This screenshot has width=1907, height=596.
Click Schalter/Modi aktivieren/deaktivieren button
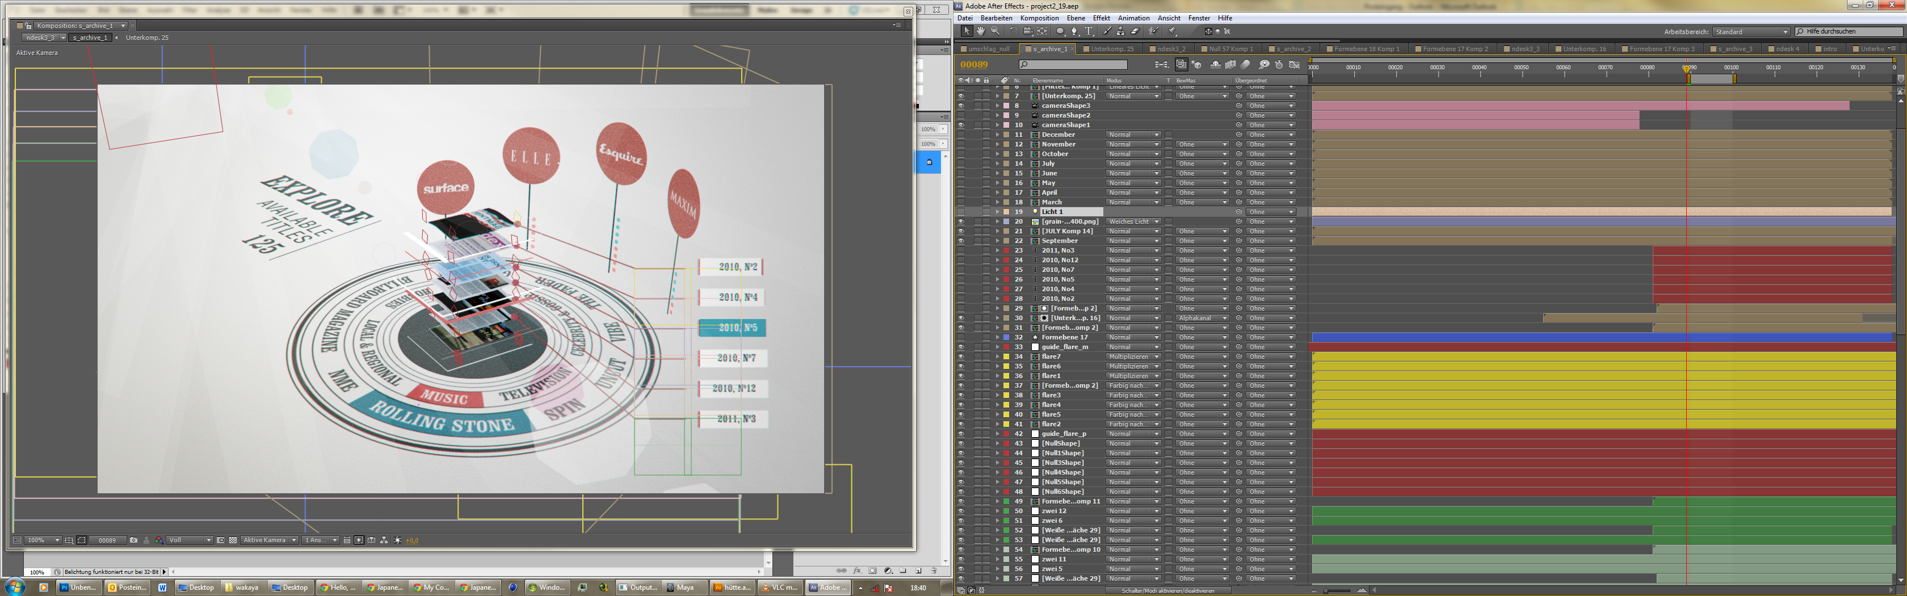coord(1167,591)
